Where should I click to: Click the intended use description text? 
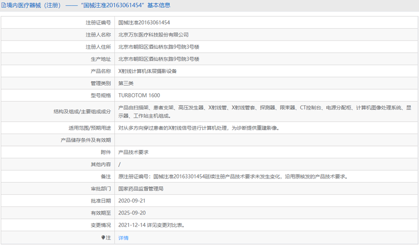pyautogui.click(x=199, y=128)
